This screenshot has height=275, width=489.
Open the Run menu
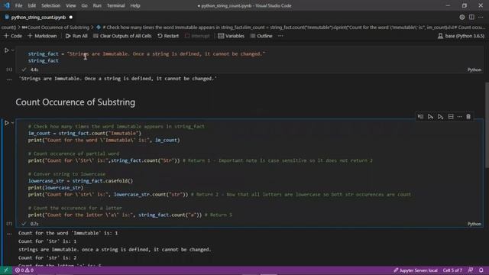point(97,5)
